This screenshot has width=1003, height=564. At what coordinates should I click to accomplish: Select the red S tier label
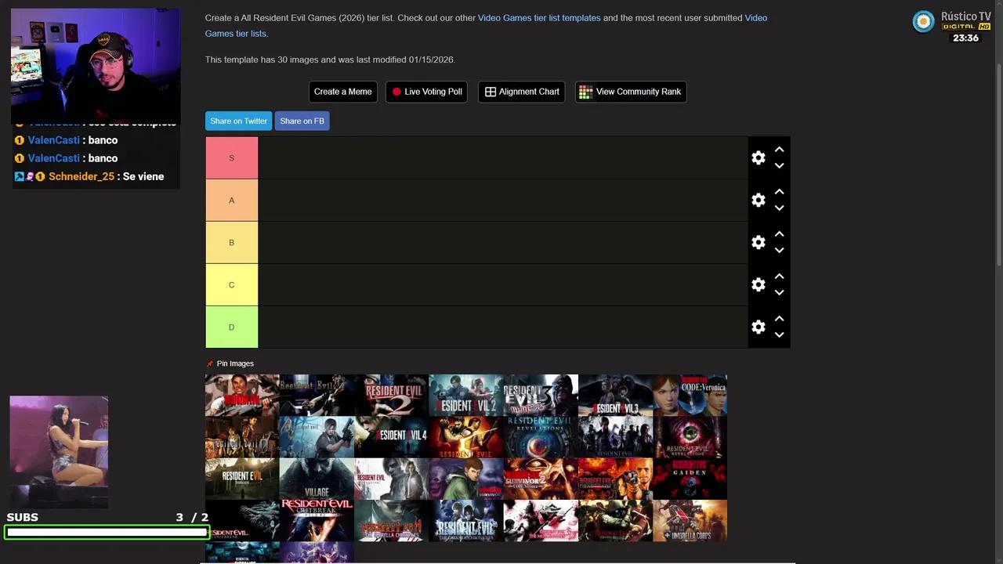(x=231, y=158)
